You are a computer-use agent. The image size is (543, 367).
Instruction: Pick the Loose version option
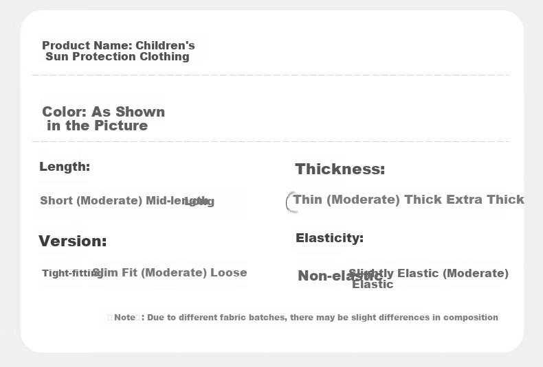pos(229,272)
